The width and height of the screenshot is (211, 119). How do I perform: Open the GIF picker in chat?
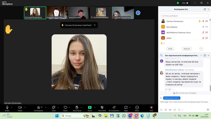point(170,109)
